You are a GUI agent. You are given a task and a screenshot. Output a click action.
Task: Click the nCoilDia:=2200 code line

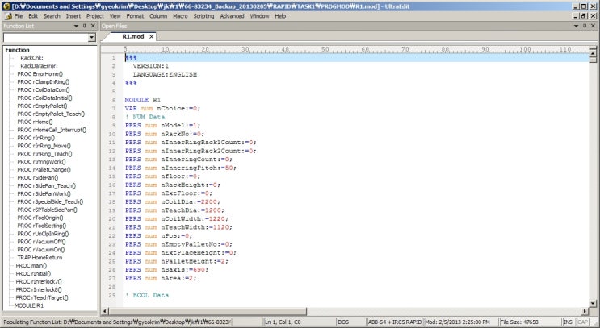(x=173, y=202)
